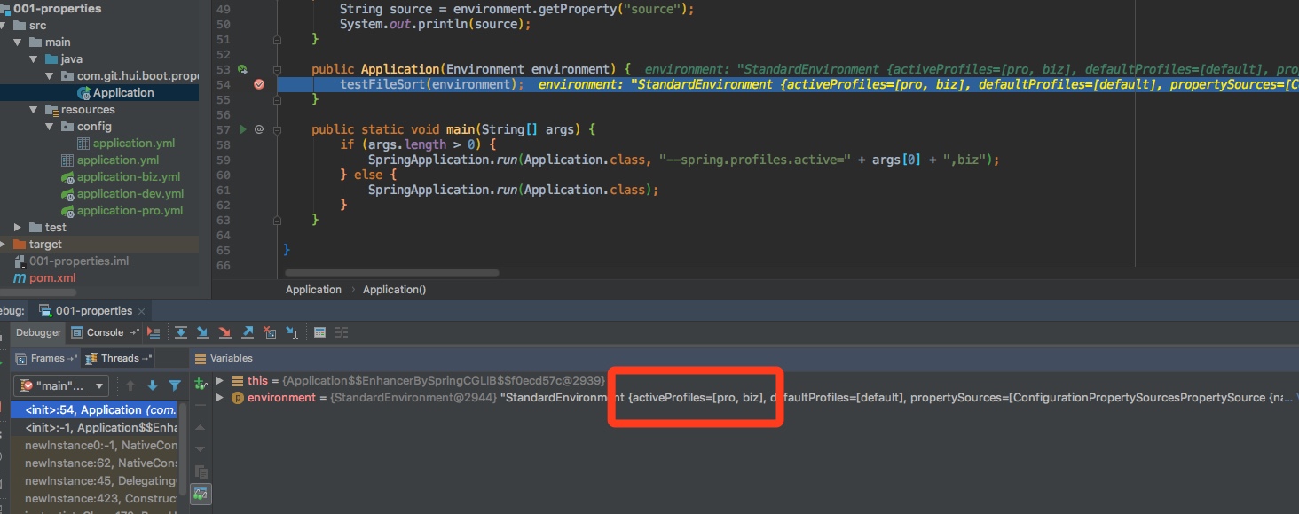This screenshot has width=1299, height=514.
Task: Open application-dev.yml in the project tree
Action: click(x=130, y=194)
